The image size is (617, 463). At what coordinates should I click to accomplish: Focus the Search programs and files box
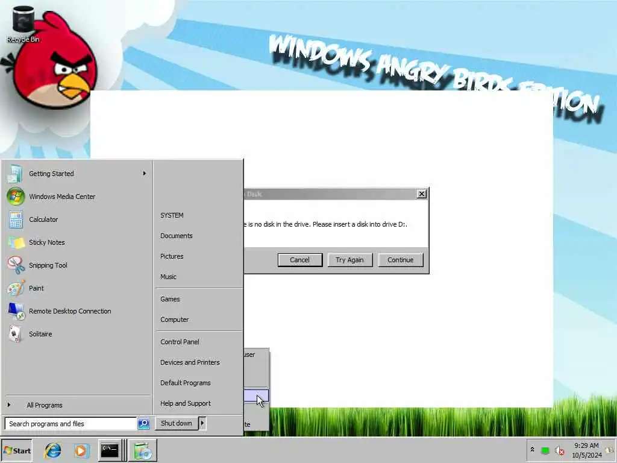click(71, 424)
